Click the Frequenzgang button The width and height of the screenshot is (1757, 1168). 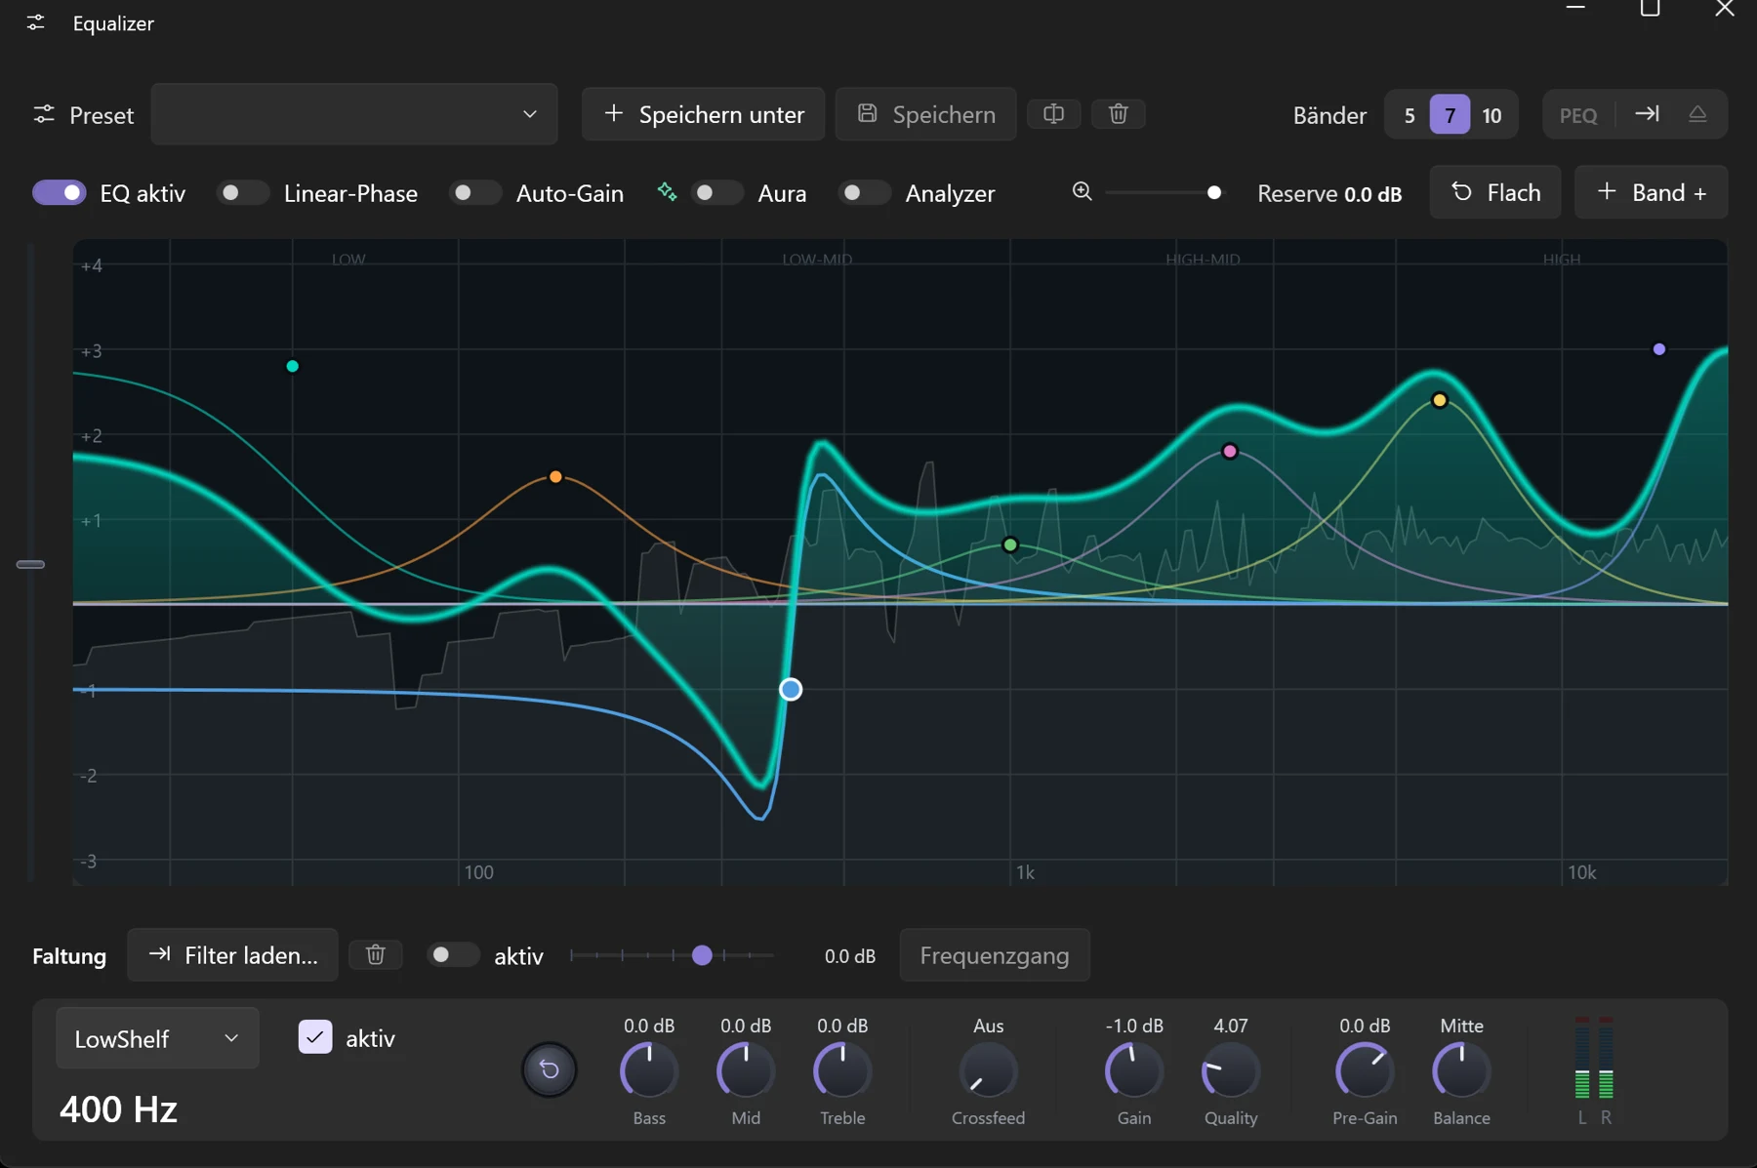click(995, 955)
